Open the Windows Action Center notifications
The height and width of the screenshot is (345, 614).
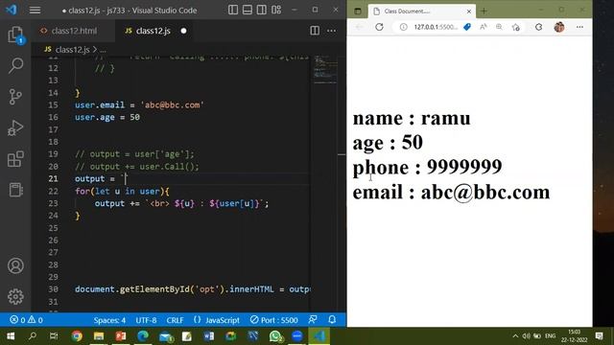coord(599,336)
